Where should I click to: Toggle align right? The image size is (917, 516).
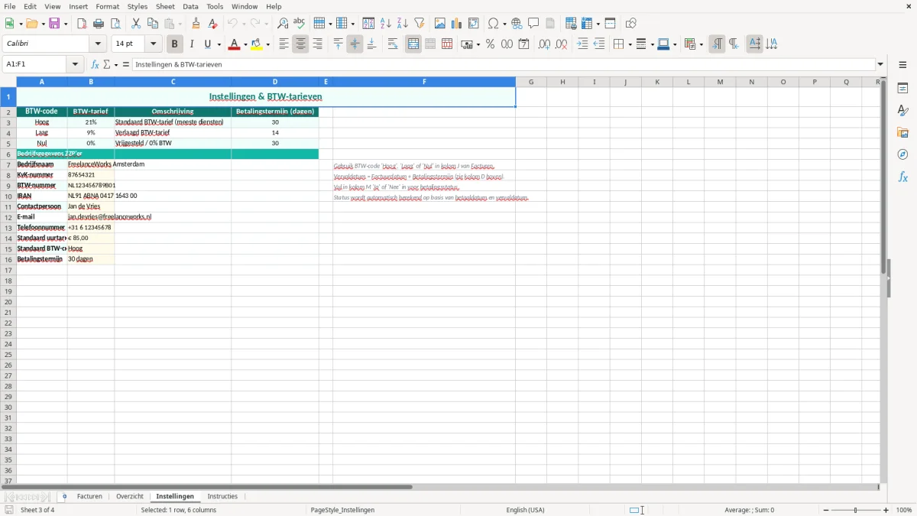click(317, 44)
